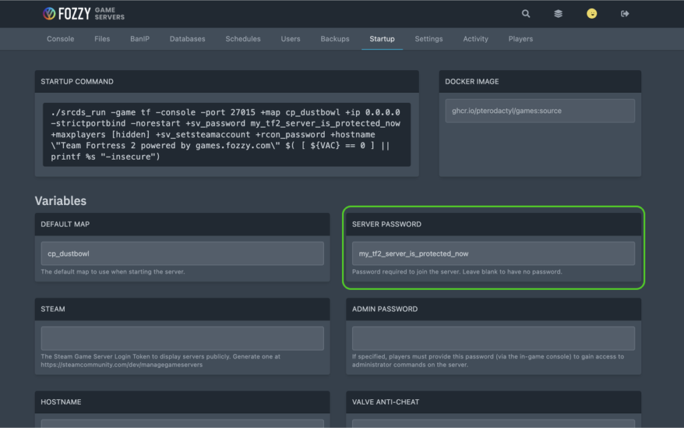Image resolution: width=684 pixels, height=428 pixels.
Task: Select the Server Password text field
Action: [x=493, y=253]
